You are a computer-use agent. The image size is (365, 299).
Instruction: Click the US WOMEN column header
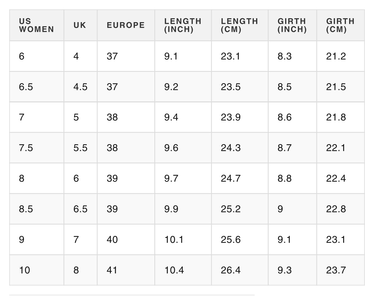tap(37, 25)
